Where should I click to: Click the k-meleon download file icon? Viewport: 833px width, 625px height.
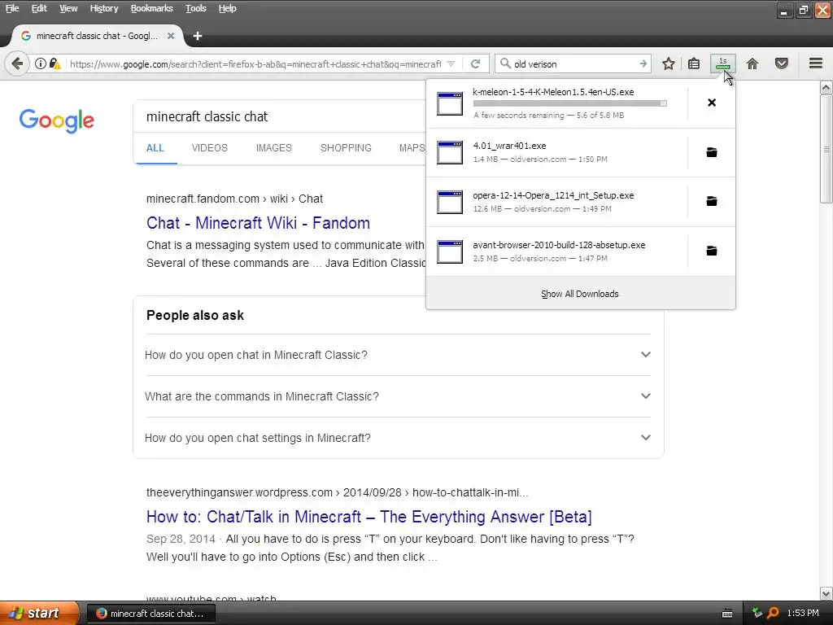[x=449, y=103]
